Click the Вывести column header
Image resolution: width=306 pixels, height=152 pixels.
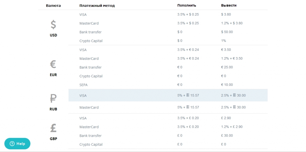pos(229,5)
